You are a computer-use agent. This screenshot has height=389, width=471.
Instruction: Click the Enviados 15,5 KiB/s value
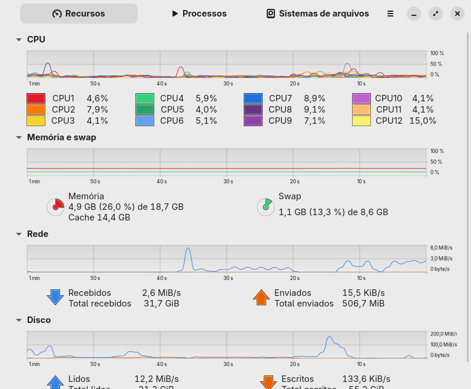[x=363, y=293]
